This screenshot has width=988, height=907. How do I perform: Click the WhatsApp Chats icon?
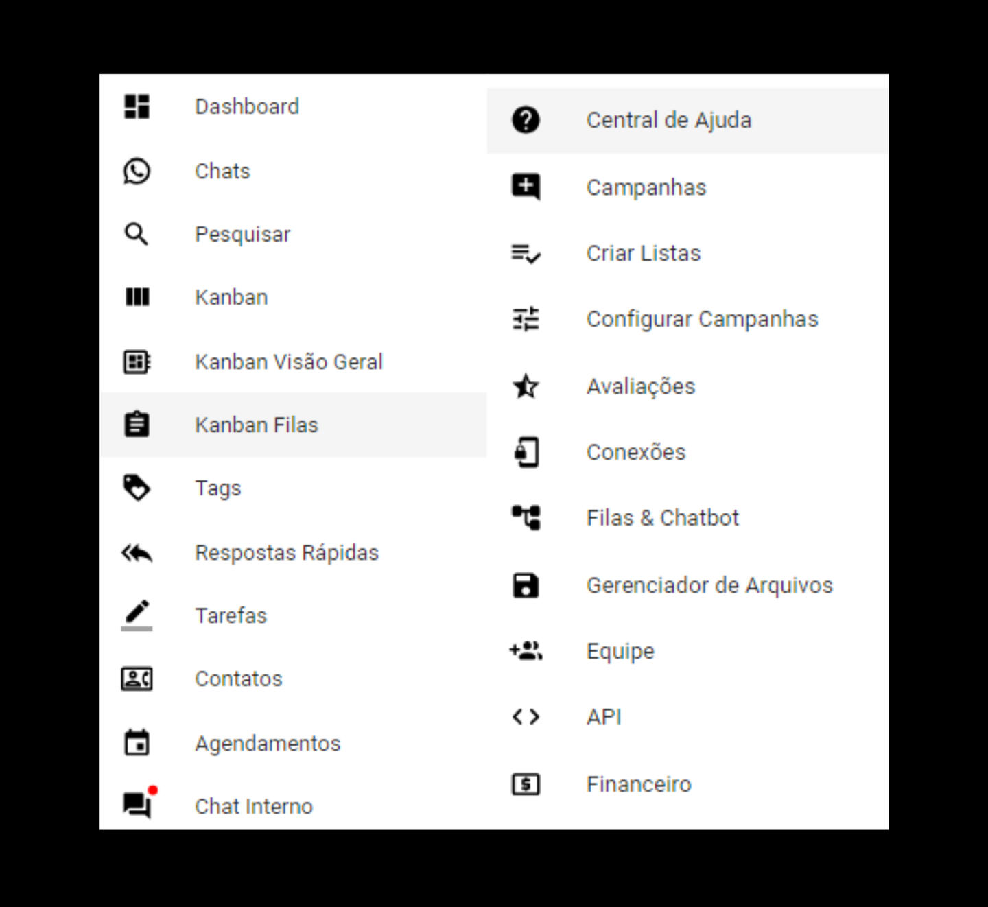137,171
